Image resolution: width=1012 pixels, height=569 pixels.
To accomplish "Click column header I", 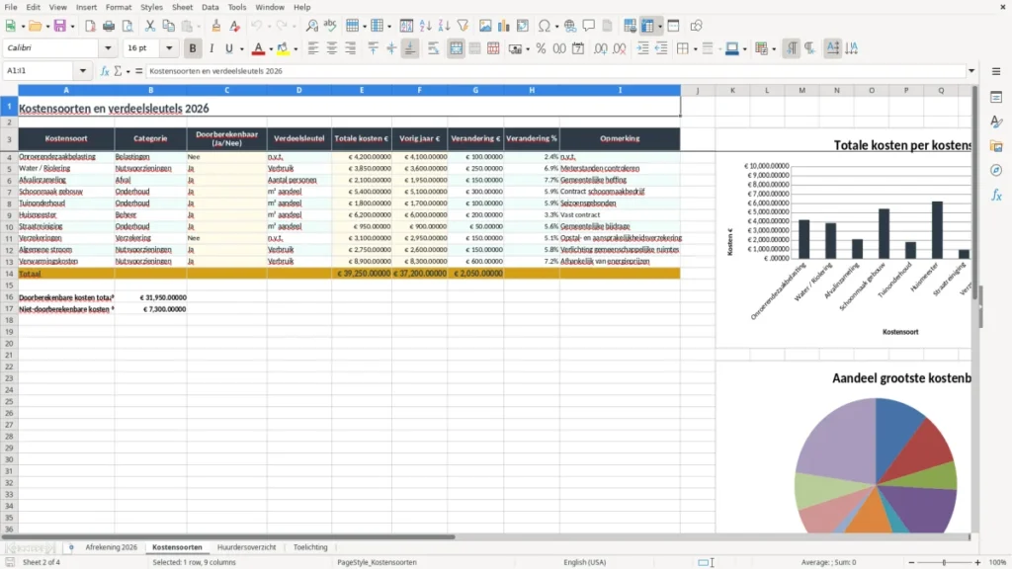I will [620, 90].
